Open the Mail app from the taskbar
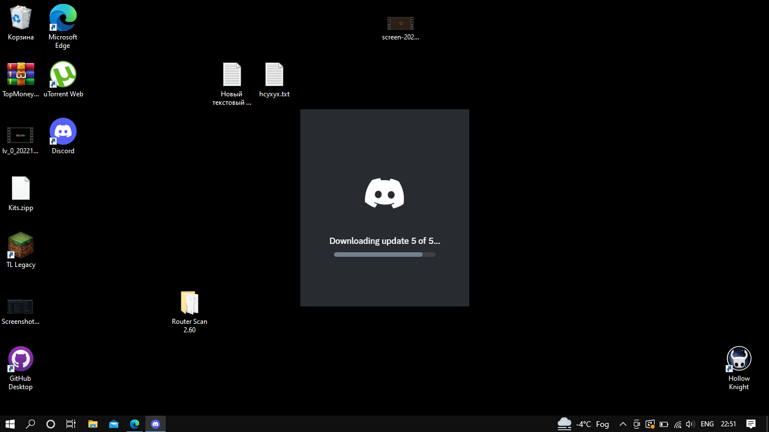 point(114,424)
